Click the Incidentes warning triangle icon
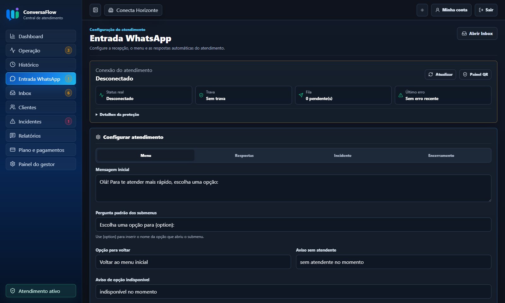Screen dimensions: 505x303 click(13, 121)
